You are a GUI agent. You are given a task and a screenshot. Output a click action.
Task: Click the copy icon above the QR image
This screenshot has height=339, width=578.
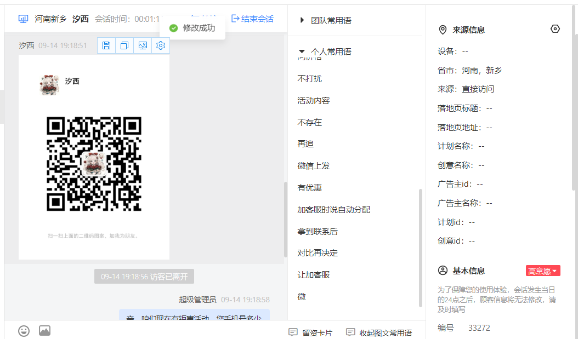click(124, 45)
